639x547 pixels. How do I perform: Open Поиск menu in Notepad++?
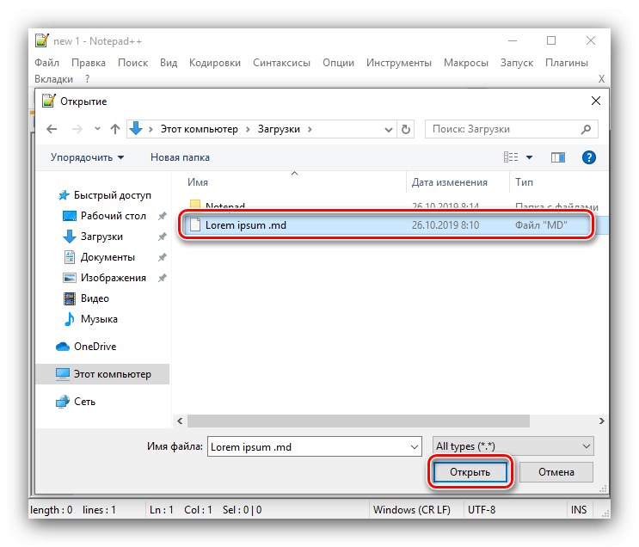tap(132, 63)
